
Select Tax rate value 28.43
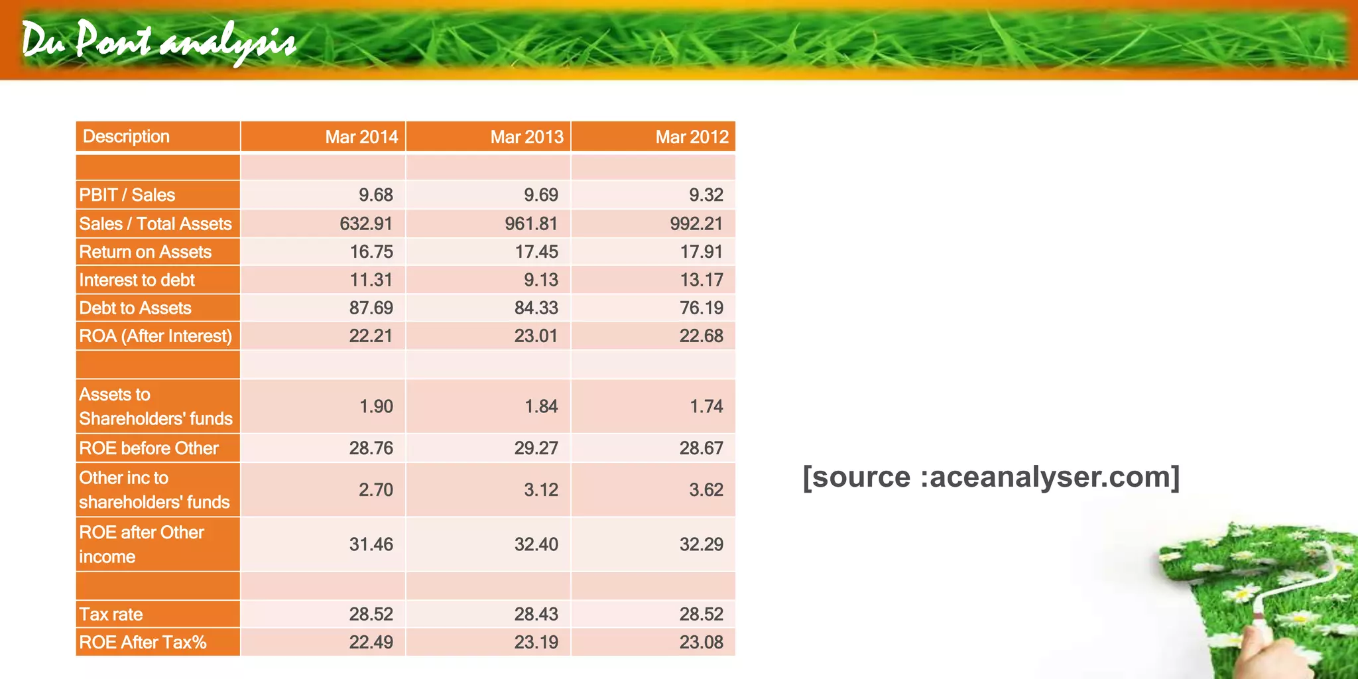[536, 614]
